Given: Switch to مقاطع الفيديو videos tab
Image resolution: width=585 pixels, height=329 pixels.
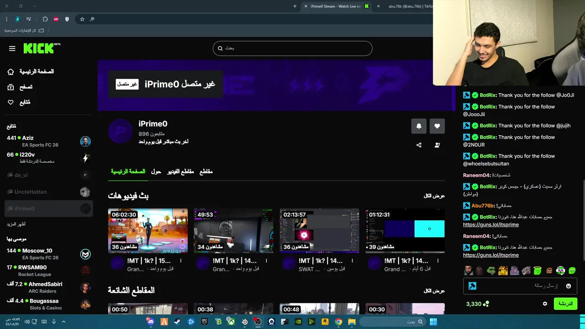Looking at the screenshot, I should 181,172.
